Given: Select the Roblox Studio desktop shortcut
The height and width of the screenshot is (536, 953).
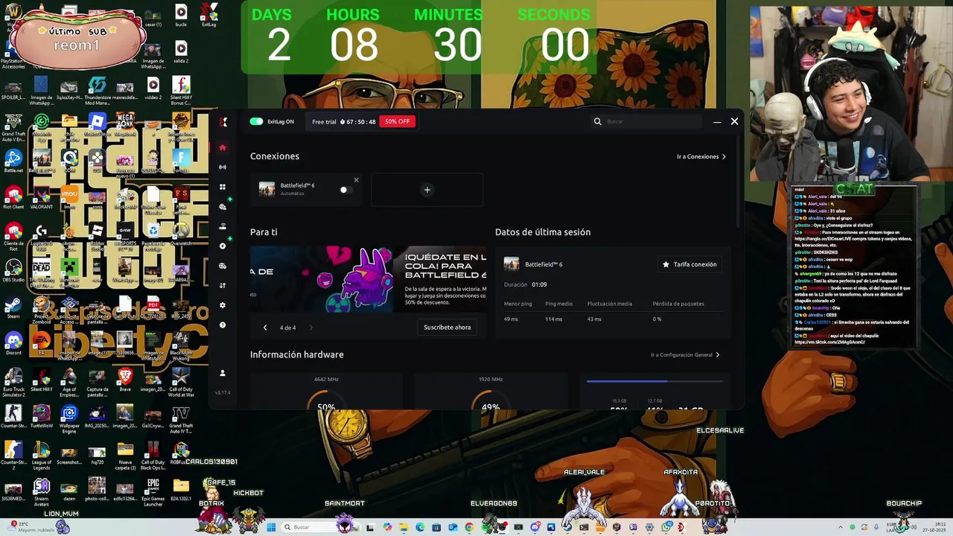Looking at the screenshot, I should (x=98, y=236).
